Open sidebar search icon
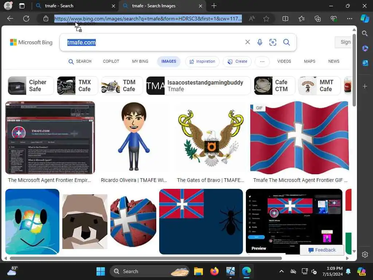373x280 pixels. point(365,33)
